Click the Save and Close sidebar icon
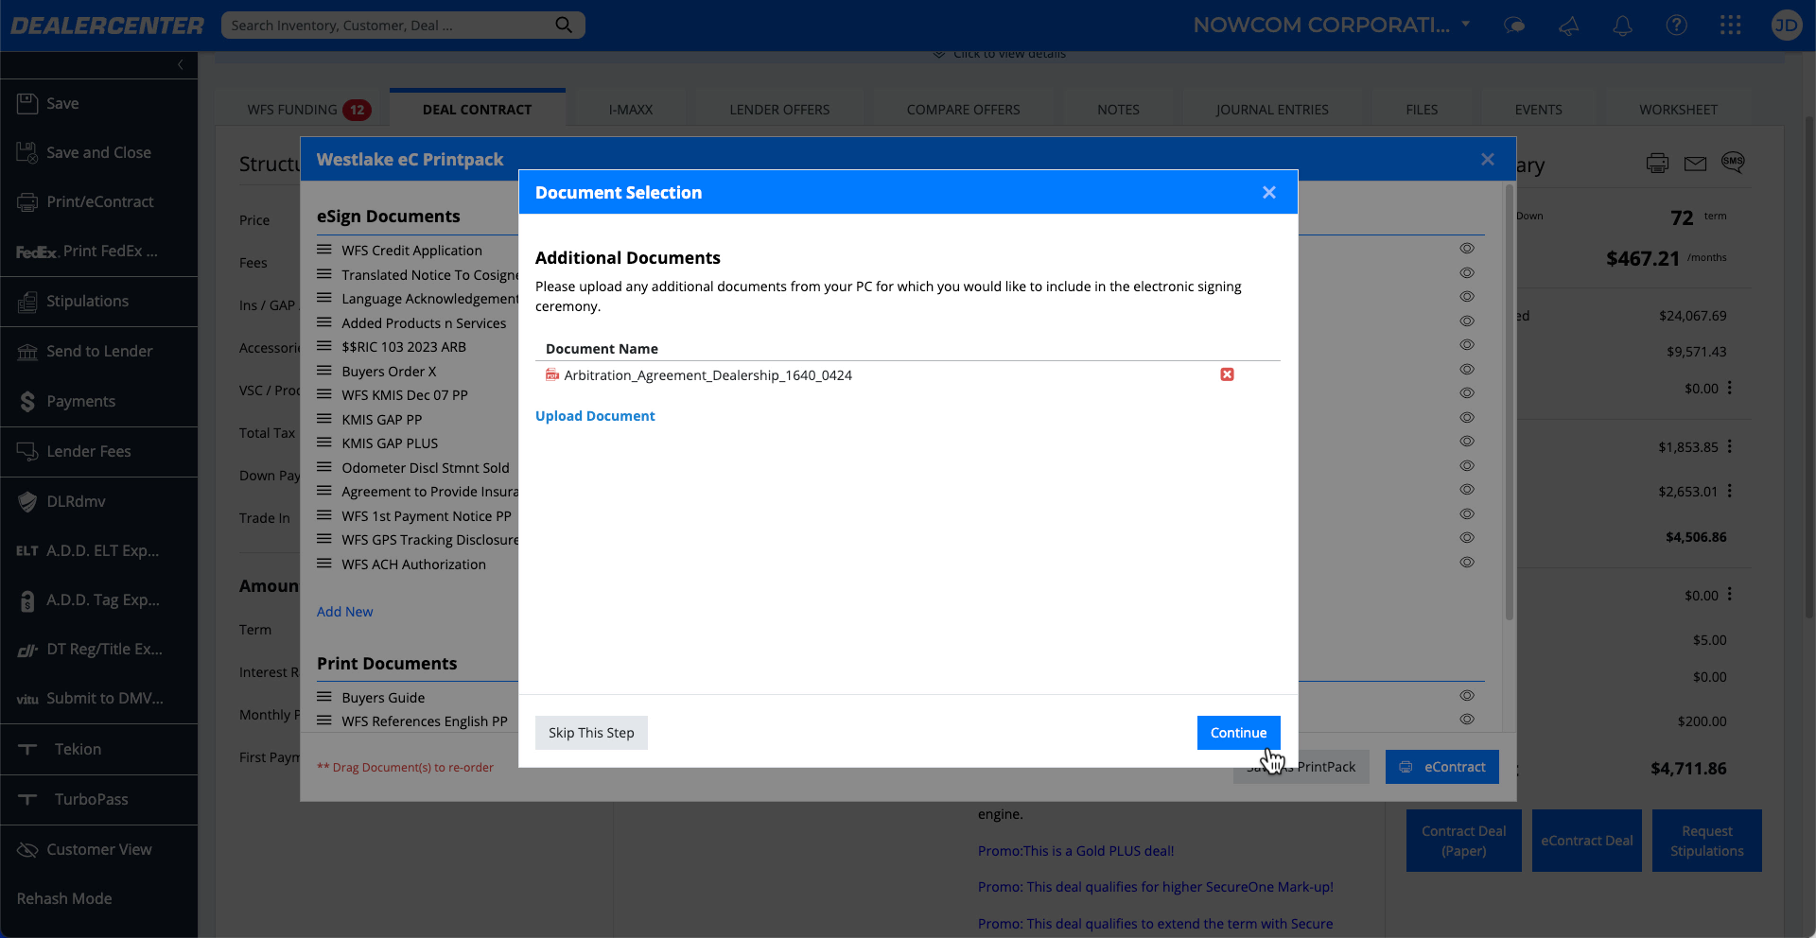The height and width of the screenshot is (938, 1816). coord(27,152)
